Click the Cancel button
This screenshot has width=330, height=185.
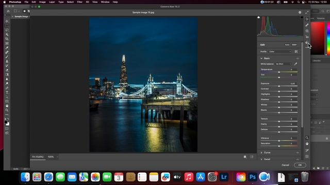click(x=285, y=165)
